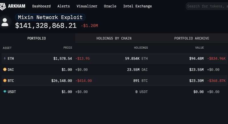Click the DAI token icon
The height and width of the screenshot is (124, 228).
tap(5, 69)
